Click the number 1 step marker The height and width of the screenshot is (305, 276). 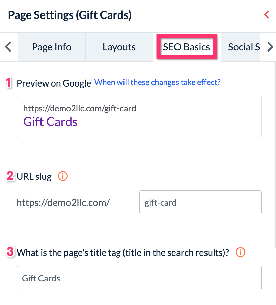coord(9,83)
